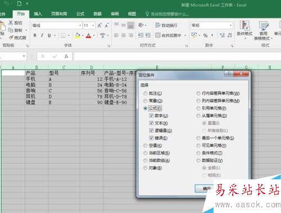Click the text orientation icon
This screenshot has width=281, height=213.
tap(141, 25)
